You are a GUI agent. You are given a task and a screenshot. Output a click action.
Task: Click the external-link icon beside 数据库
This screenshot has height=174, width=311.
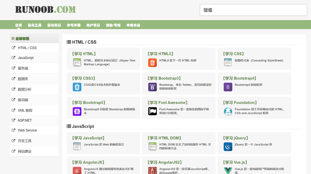(x=13, y=79)
